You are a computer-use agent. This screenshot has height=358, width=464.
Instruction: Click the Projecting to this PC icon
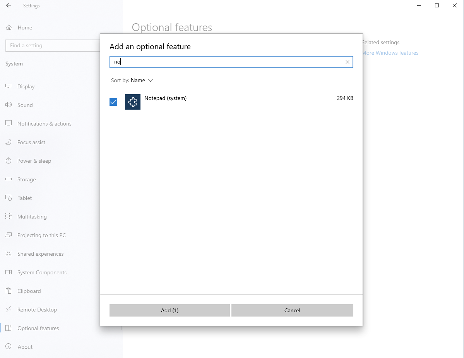9,235
